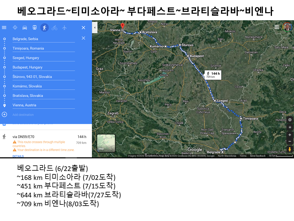Open the hamburger menu in Google Maps
294x221 pixels.
pyautogui.click(x=4, y=28)
